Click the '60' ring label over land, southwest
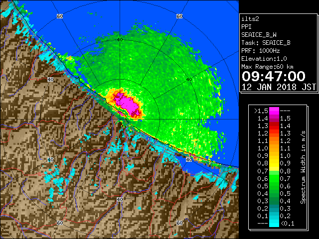 60,223
